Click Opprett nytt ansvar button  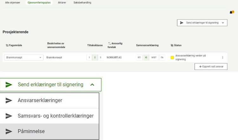point(211,67)
